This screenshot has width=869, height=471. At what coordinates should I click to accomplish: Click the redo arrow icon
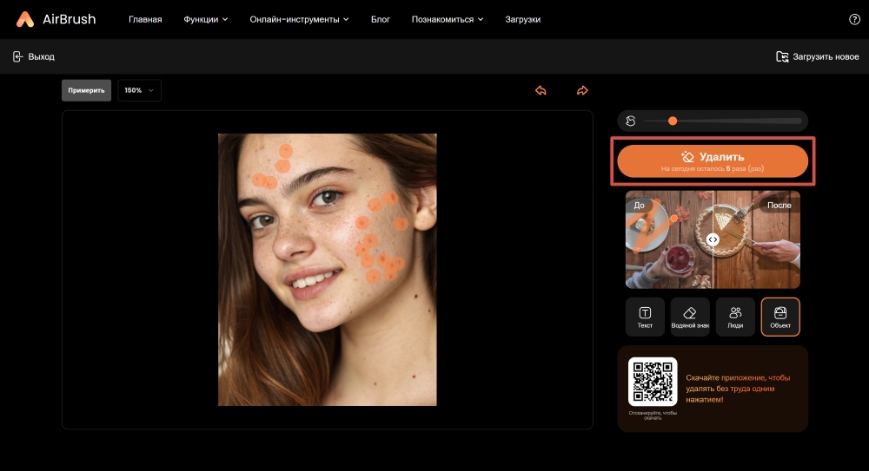coord(582,90)
